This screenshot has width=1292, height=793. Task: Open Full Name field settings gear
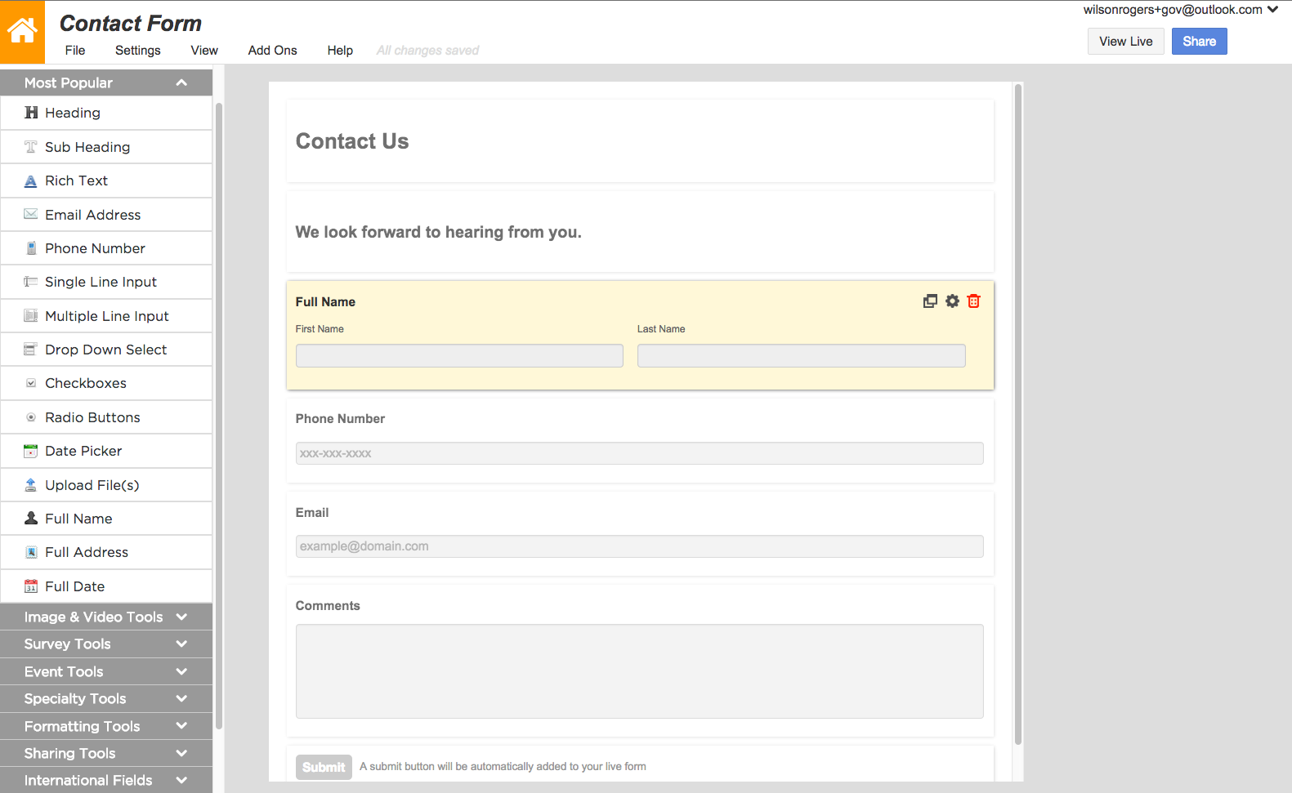point(952,301)
